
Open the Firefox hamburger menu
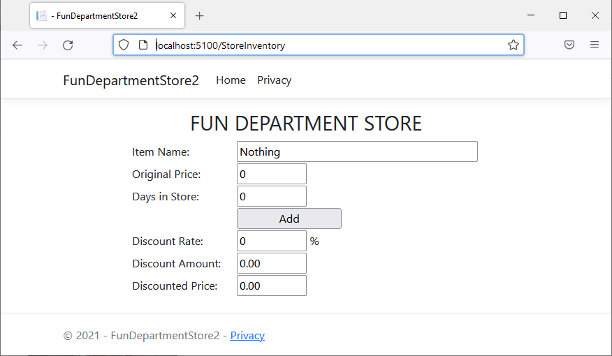[x=595, y=45]
